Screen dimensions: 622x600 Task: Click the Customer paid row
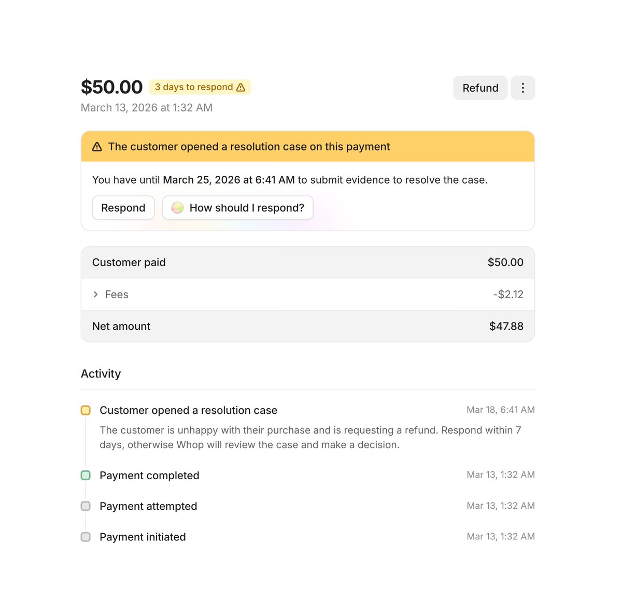[x=308, y=262]
